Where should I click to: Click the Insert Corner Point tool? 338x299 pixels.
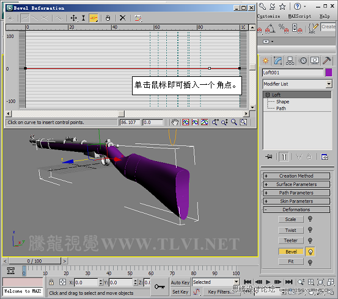click(x=94, y=18)
